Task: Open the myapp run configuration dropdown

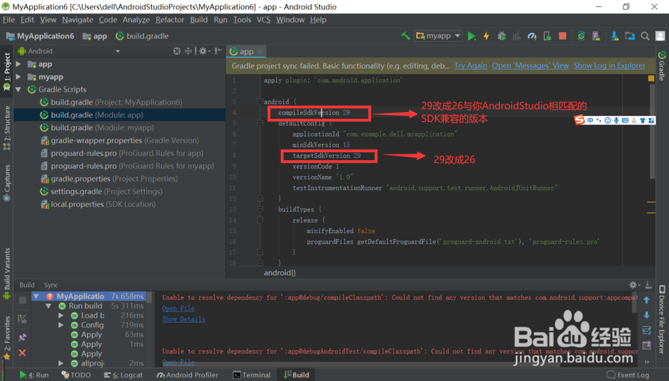Action: (x=439, y=36)
